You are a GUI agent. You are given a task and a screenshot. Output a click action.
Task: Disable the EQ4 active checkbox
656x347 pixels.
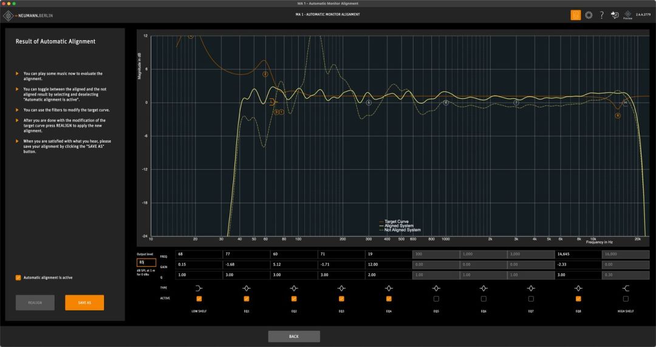389,298
